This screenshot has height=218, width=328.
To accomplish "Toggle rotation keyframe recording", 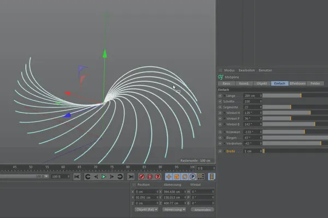I will [x=185, y=177].
